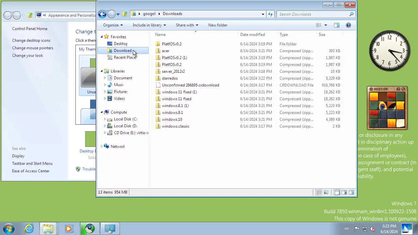Select the windows.classic zip icon
Screen dimensions: 418x235
(x=158, y=126)
